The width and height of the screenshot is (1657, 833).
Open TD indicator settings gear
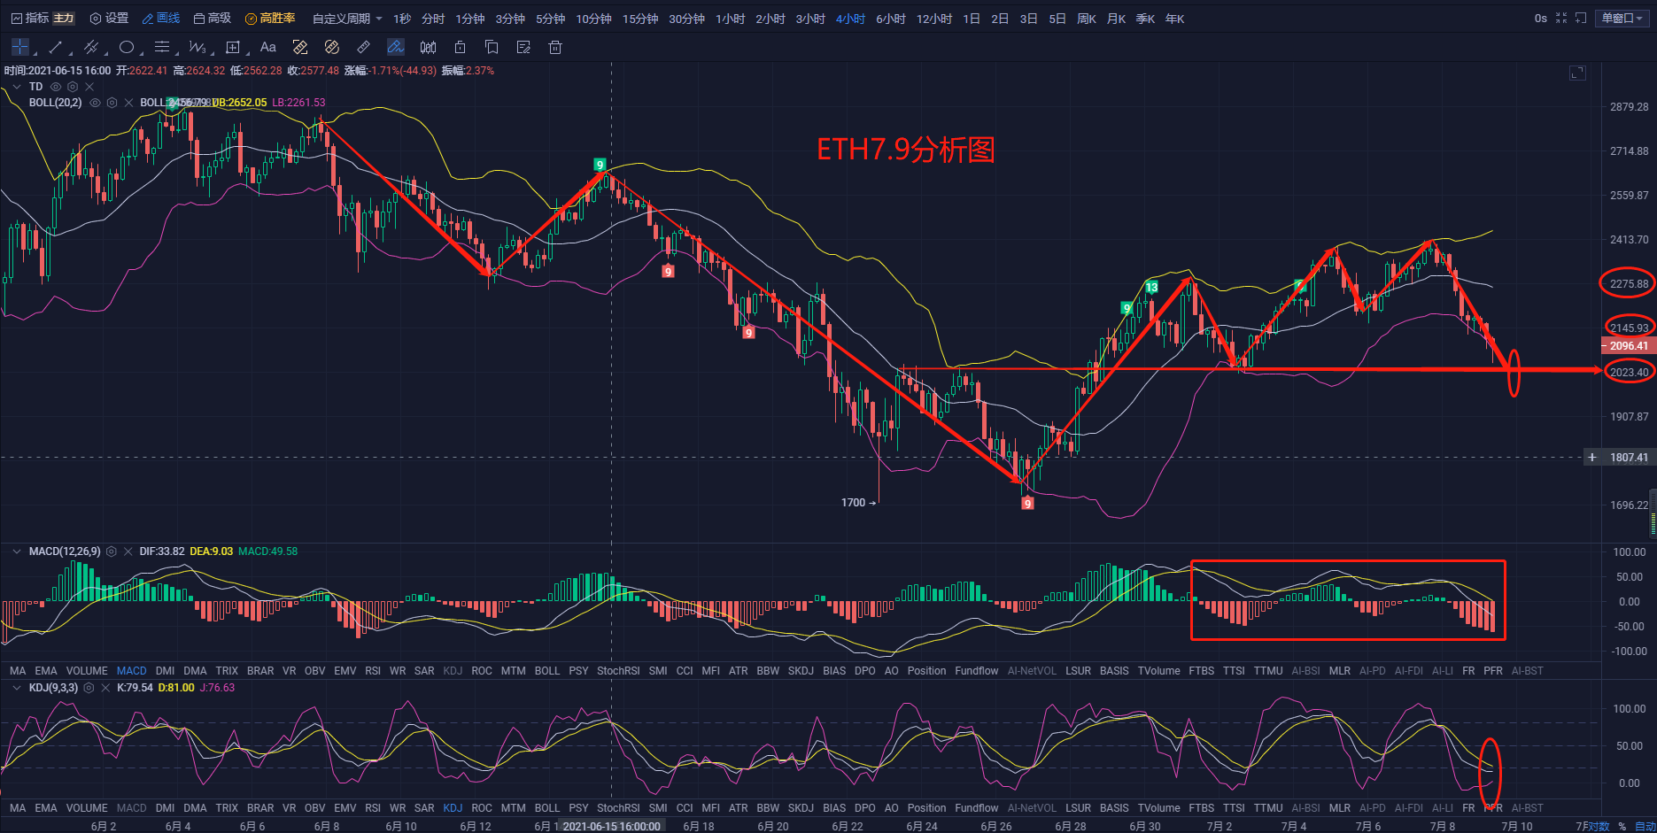tap(73, 87)
